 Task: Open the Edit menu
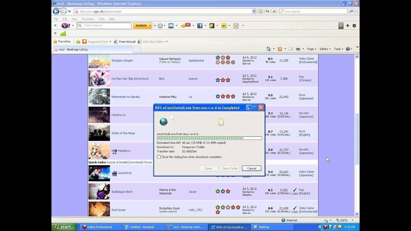coord(65,19)
